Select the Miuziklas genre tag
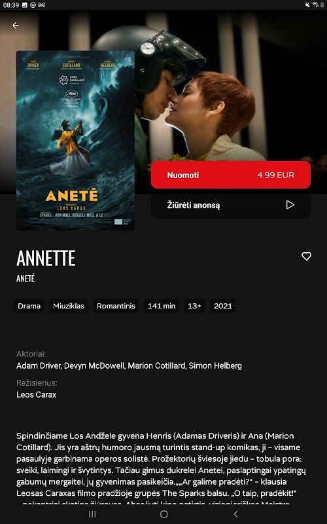327x524 pixels. tap(69, 306)
